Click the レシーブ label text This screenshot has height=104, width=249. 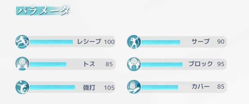coord(89,42)
